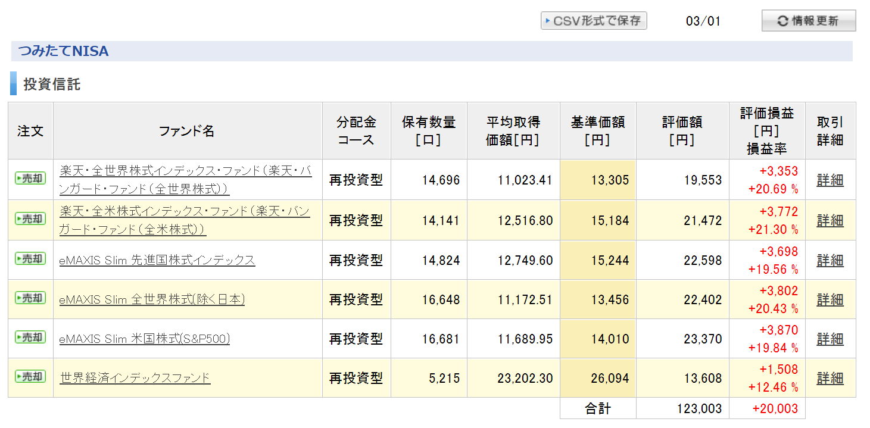Click base price 14,010
The image size is (870, 428).
click(x=610, y=339)
